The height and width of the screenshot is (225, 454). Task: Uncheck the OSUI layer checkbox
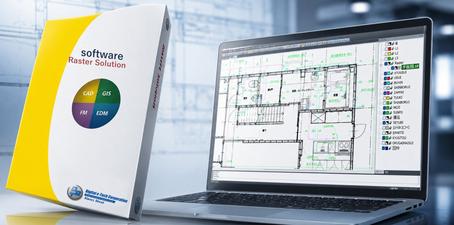[386, 78]
